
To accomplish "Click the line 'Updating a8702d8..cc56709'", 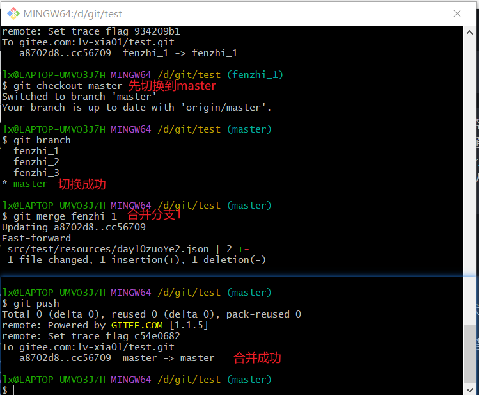I will 74,227.
